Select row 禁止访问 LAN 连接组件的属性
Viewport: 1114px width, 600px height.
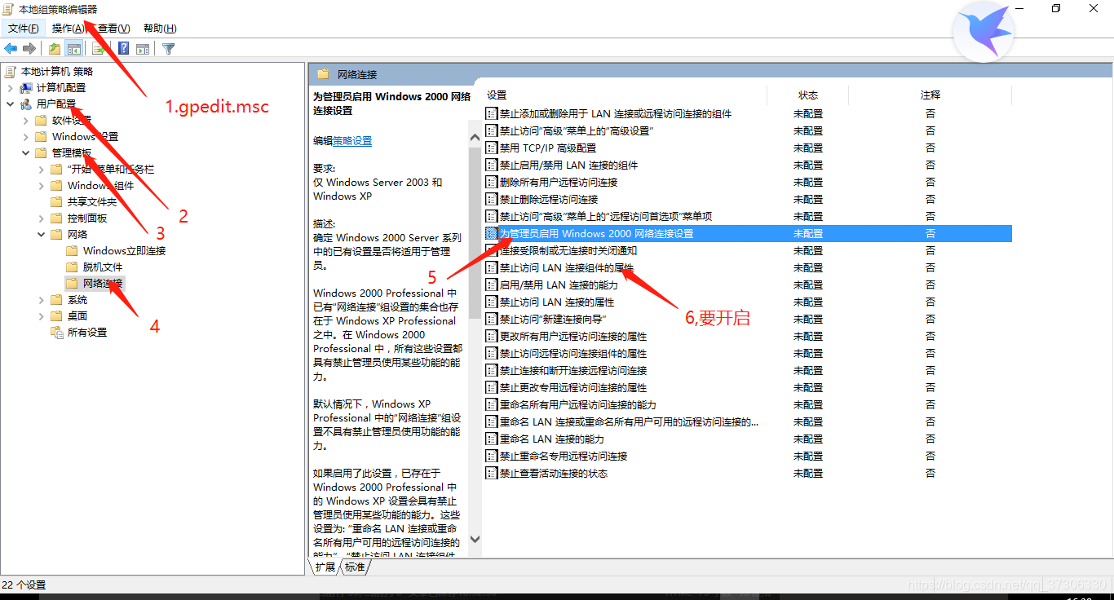pos(748,267)
